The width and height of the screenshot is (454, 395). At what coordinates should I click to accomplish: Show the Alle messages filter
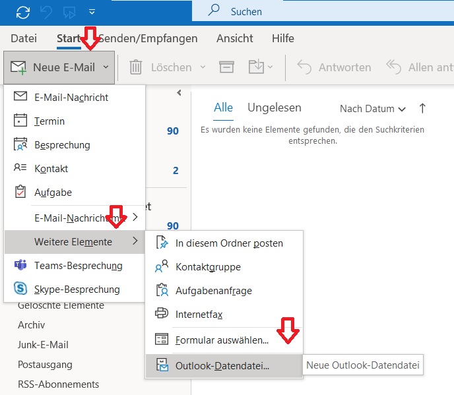coord(223,107)
